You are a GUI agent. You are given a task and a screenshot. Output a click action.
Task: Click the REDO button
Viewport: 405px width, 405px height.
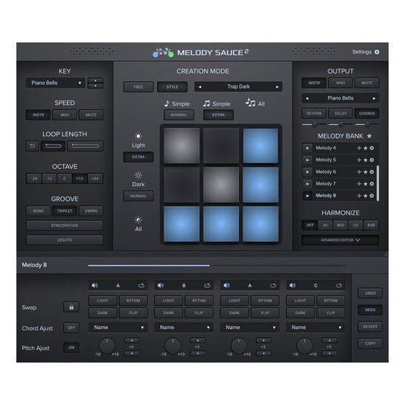tap(370, 310)
